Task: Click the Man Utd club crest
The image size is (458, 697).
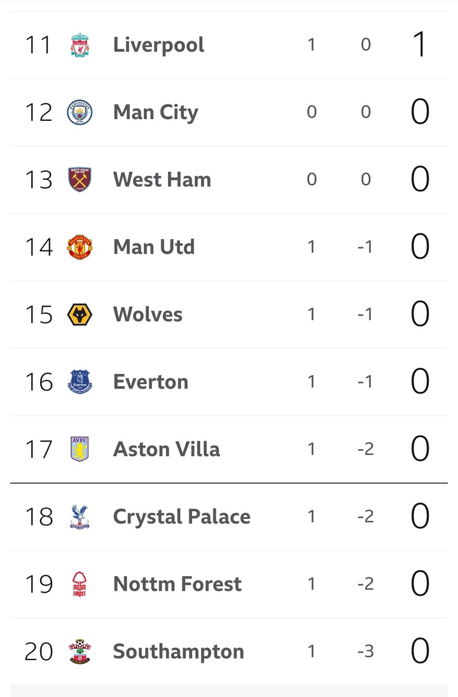Action: [x=80, y=247]
